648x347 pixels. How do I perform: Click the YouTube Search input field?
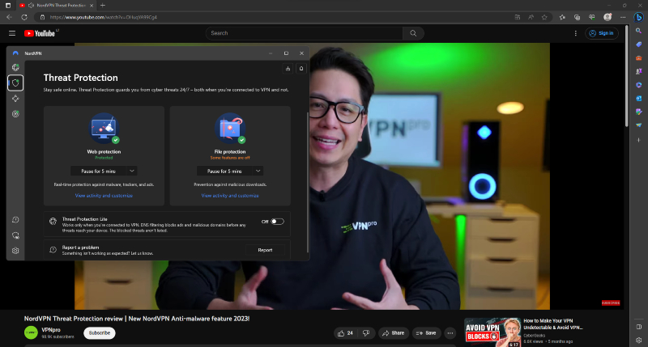point(305,33)
